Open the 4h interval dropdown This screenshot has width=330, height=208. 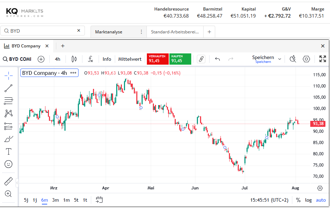[57, 59]
